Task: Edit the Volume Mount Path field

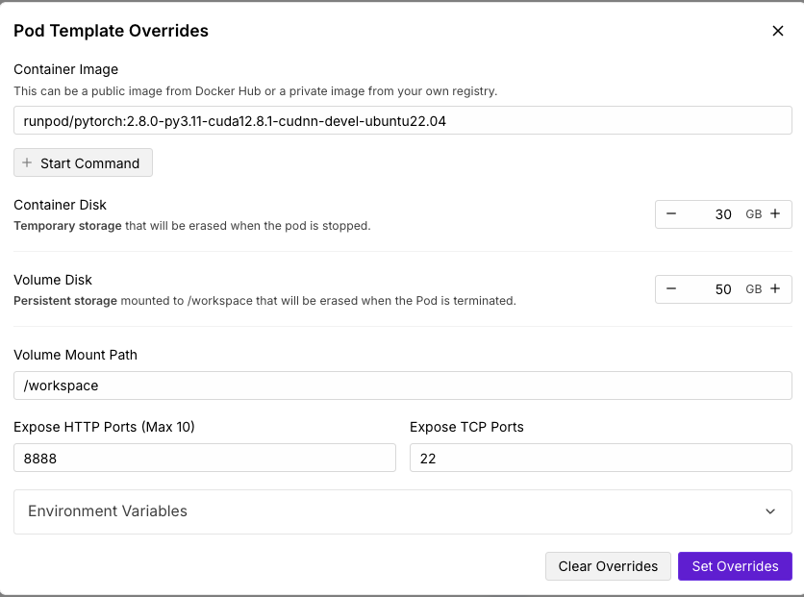Action: pos(403,386)
